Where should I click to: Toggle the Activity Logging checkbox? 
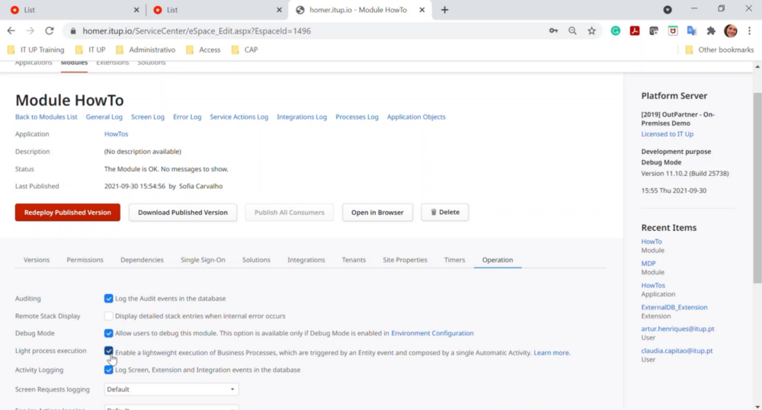pyautogui.click(x=108, y=370)
